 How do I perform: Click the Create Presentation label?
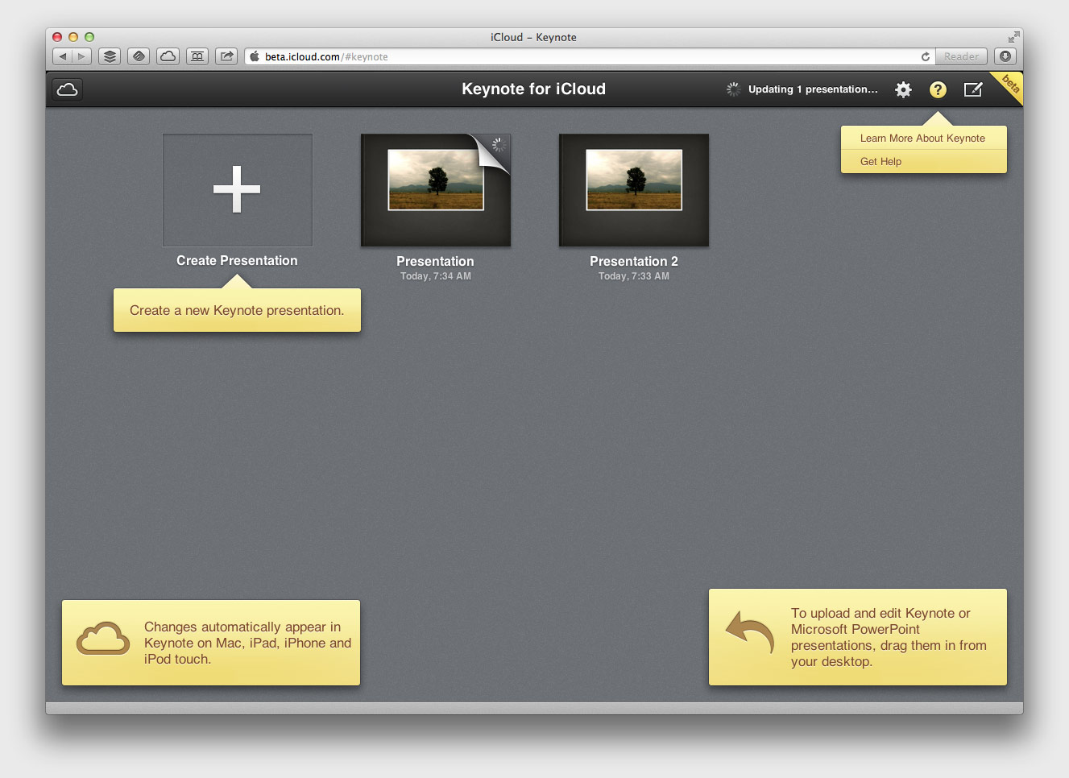tap(237, 260)
